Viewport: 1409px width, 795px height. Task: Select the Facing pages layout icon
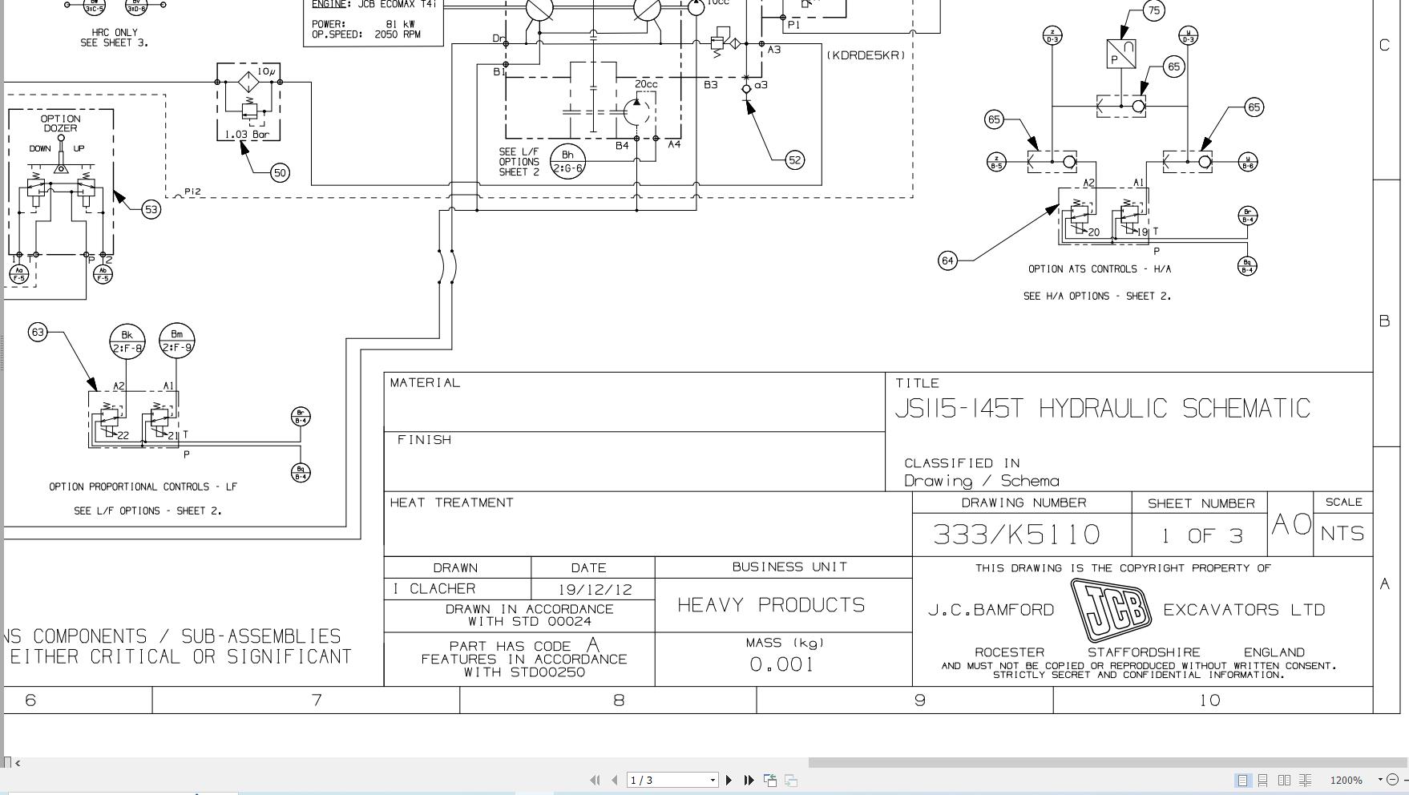coord(1285,780)
